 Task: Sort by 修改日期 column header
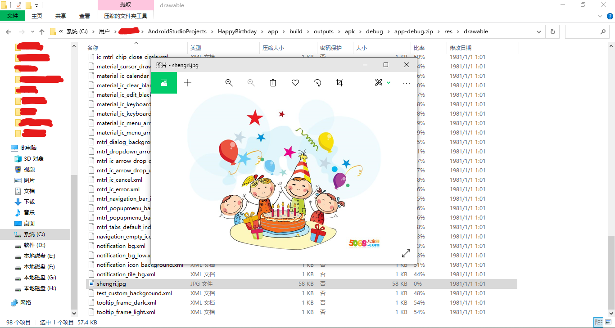pyautogui.click(x=461, y=48)
